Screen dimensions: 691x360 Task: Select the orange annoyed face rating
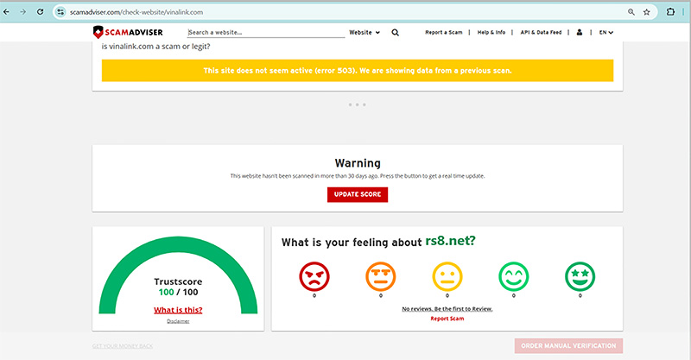point(381,277)
